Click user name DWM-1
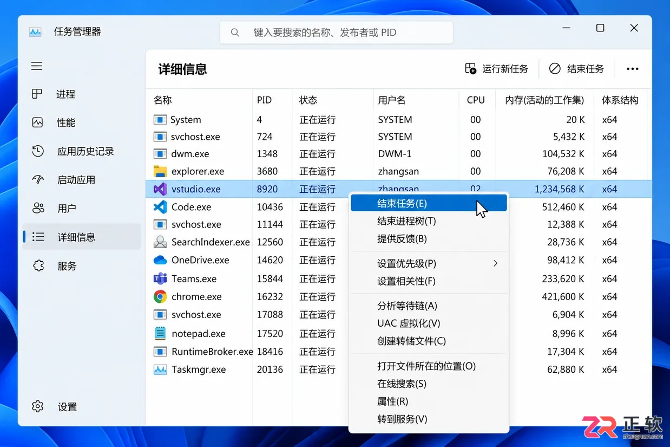The height and width of the screenshot is (447, 670). [x=395, y=154]
